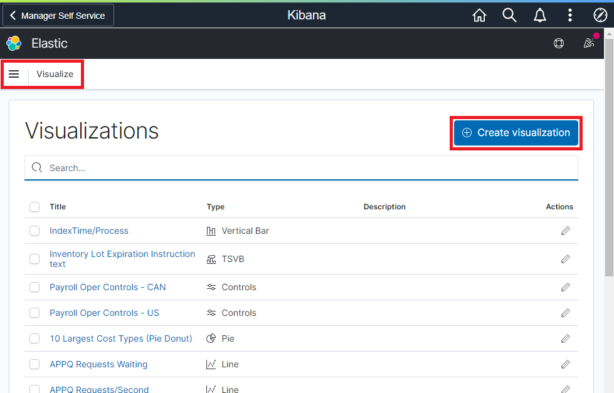Open the global search magnifier icon
The image size is (614, 393).
click(x=509, y=16)
